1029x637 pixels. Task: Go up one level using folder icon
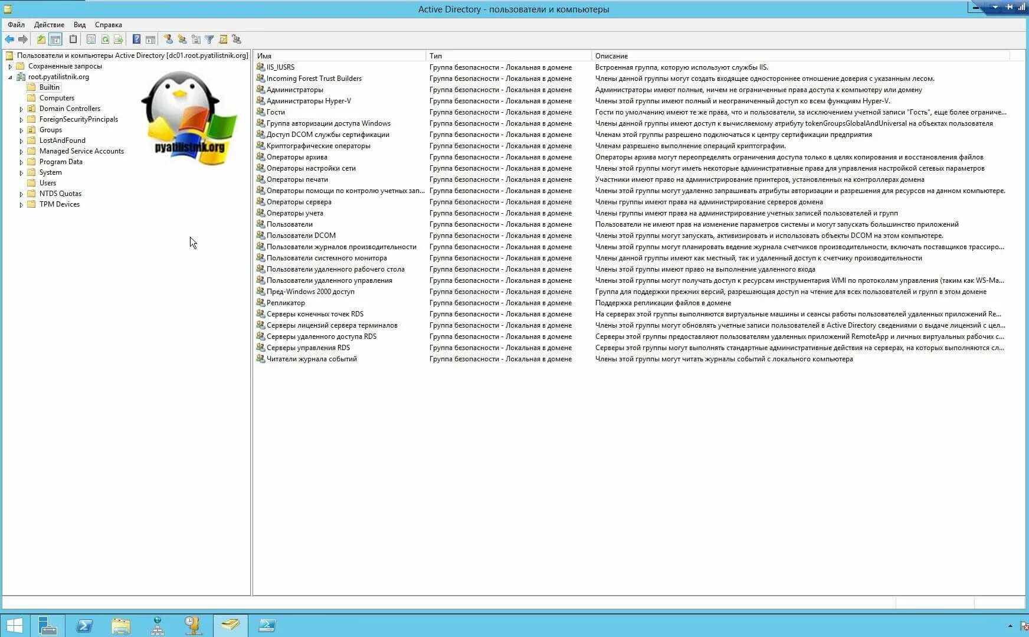point(41,40)
